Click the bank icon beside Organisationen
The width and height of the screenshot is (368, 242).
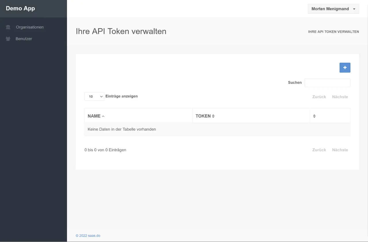(x=8, y=27)
